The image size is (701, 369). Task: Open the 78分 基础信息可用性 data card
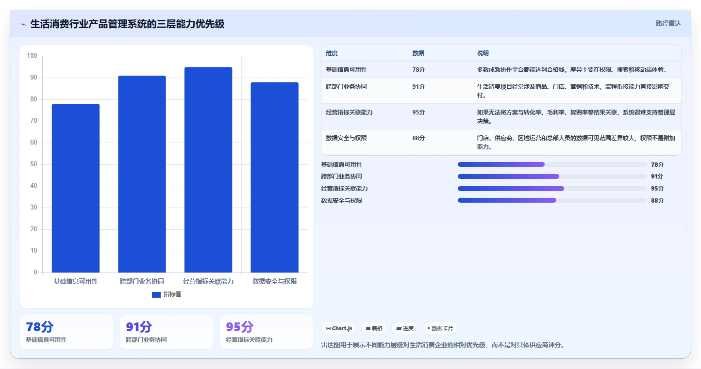tap(67, 332)
